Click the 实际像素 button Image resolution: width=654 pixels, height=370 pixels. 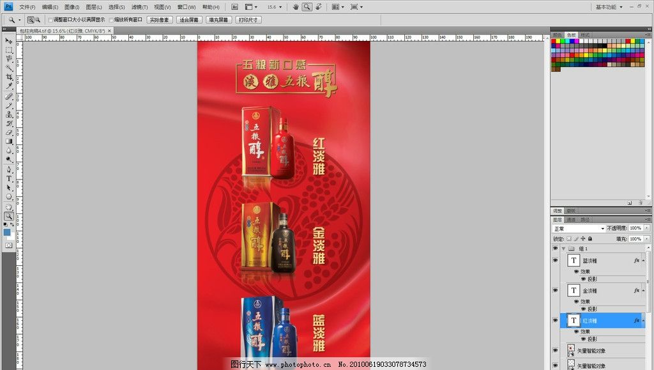[x=160, y=20]
